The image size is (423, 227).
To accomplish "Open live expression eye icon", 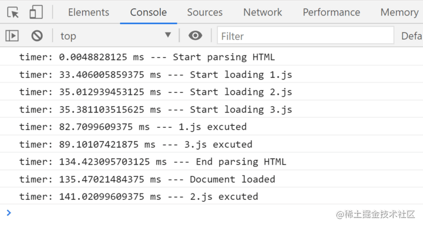I will tap(195, 36).
